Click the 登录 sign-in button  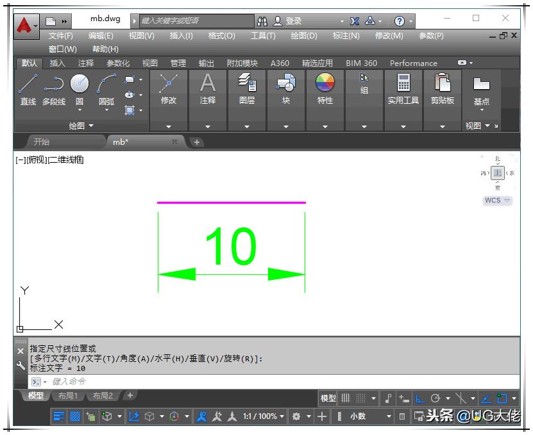pyautogui.click(x=292, y=19)
